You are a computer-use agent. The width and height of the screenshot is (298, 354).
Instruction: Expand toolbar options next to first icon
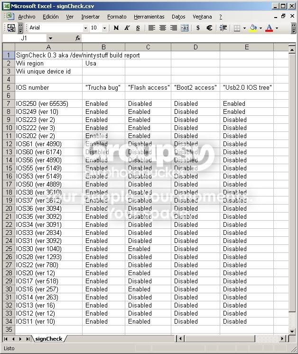pos(20,28)
